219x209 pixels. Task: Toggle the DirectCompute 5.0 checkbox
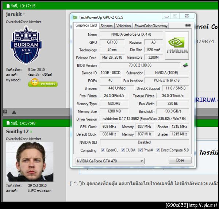pyautogui.click(x=158, y=150)
